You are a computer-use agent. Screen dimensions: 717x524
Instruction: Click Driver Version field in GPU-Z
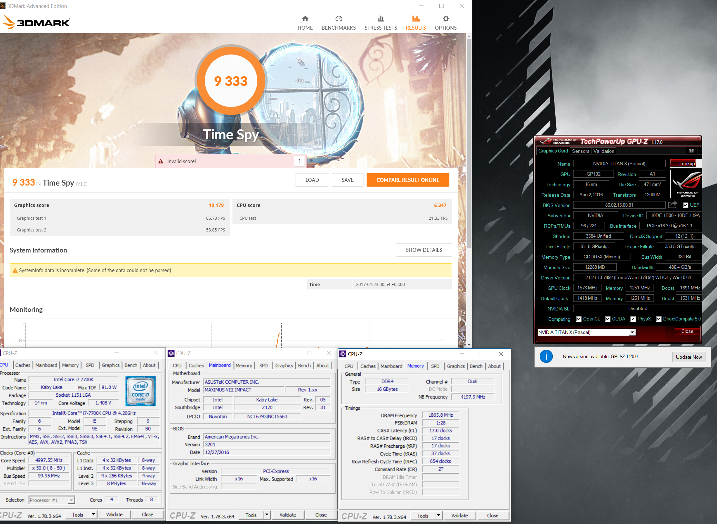(x=637, y=277)
